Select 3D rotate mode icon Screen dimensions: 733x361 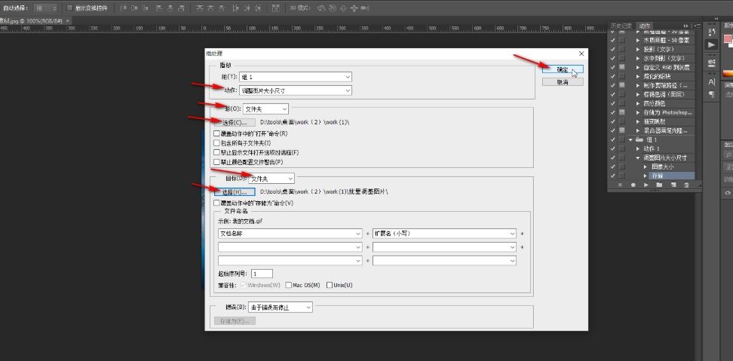pos(321,8)
